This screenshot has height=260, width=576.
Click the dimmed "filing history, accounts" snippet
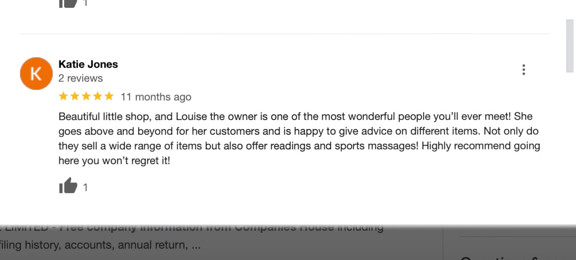click(x=100, y=245)
